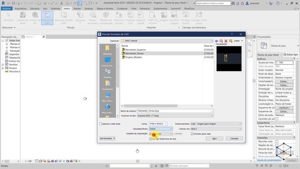
Task: Click the Importar CAD ribbon icon
Action: (130, 18)
